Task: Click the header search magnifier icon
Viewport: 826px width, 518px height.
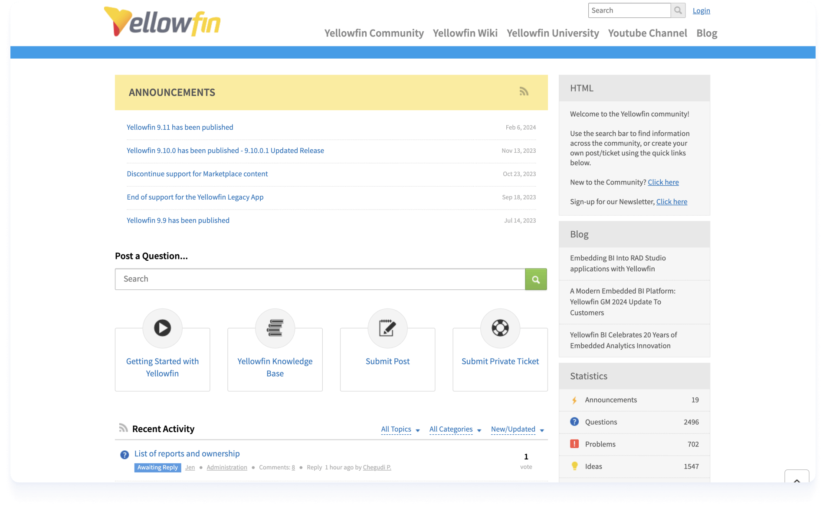Action: 678,10
